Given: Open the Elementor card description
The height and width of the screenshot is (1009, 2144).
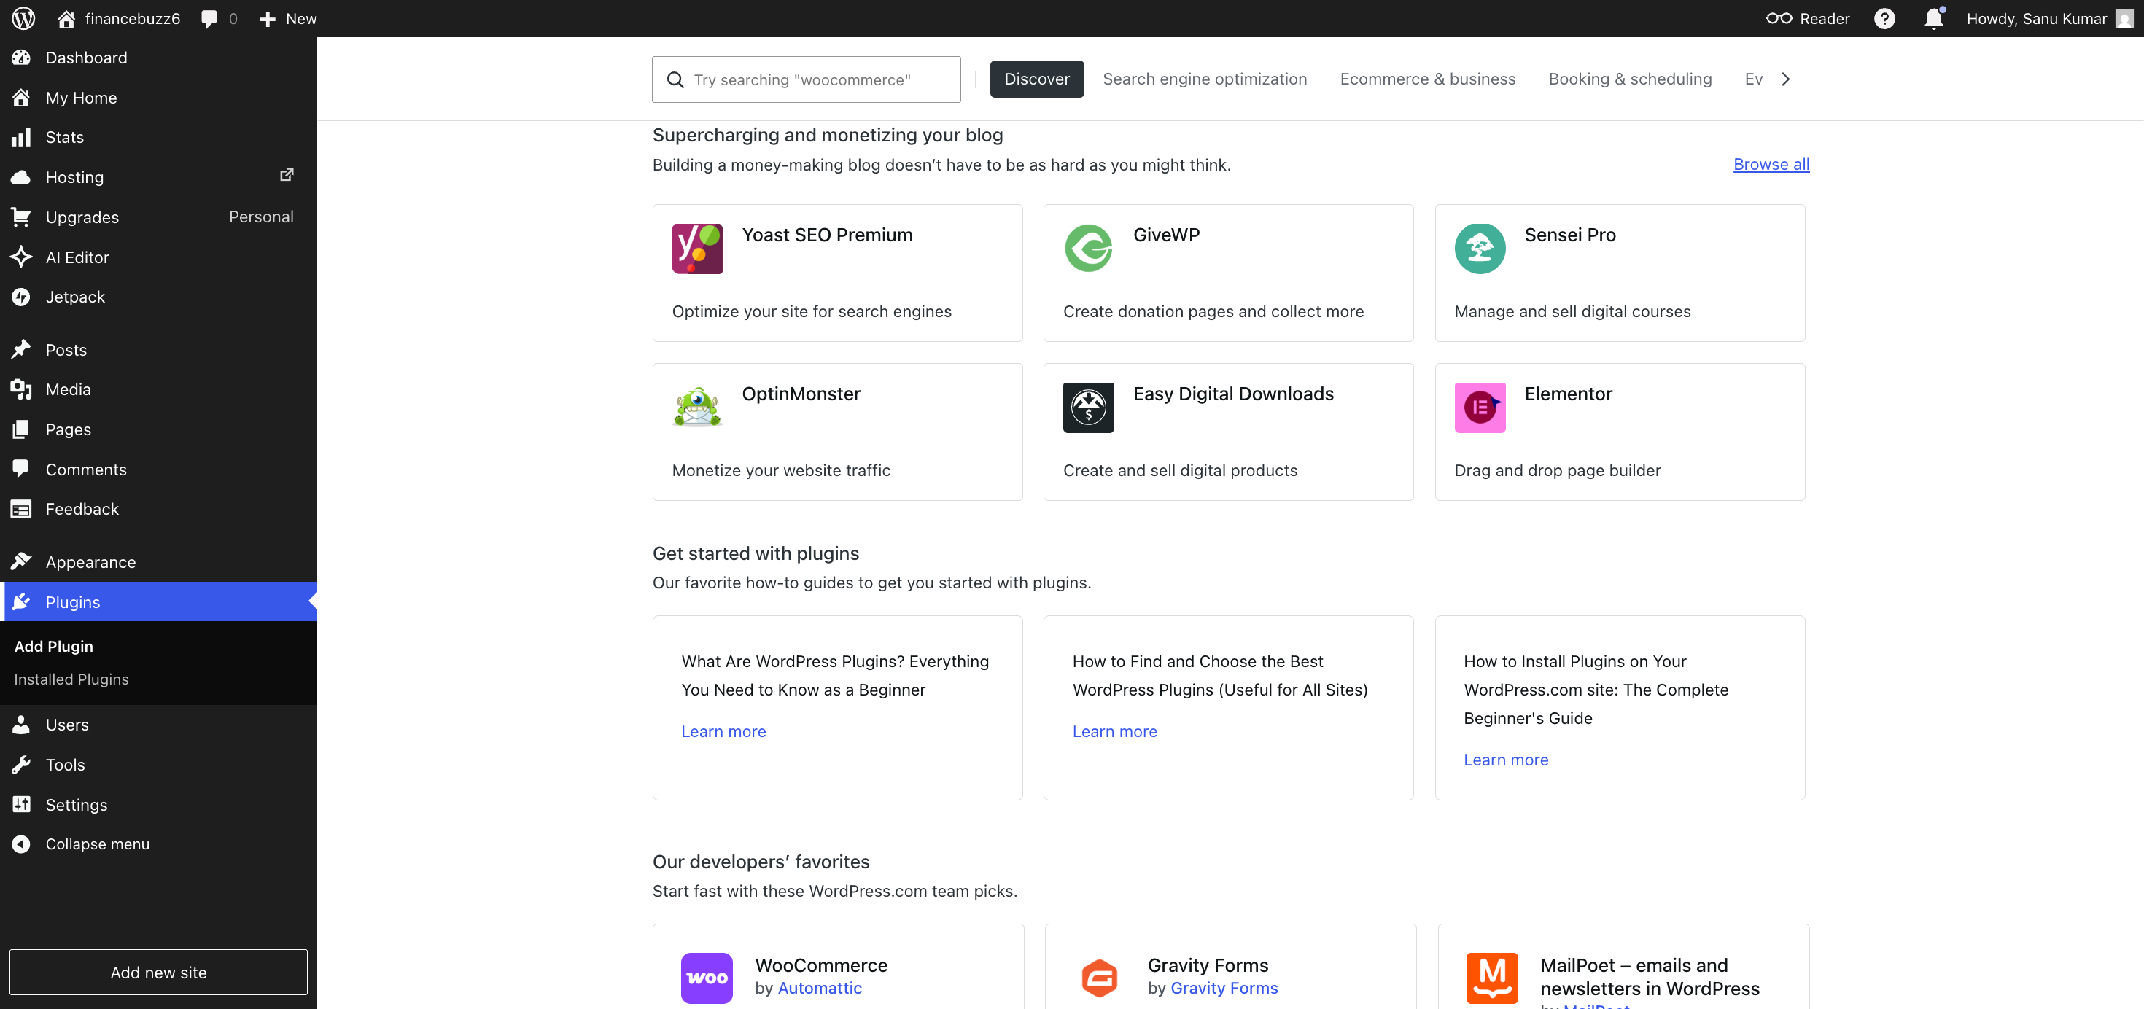Looking at the screenshot, I should point(1557,470).
